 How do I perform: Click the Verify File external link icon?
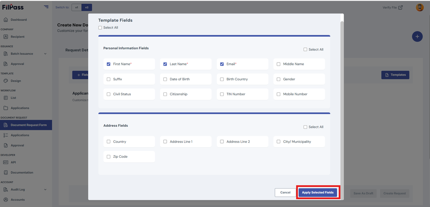(x=401, y=7)
